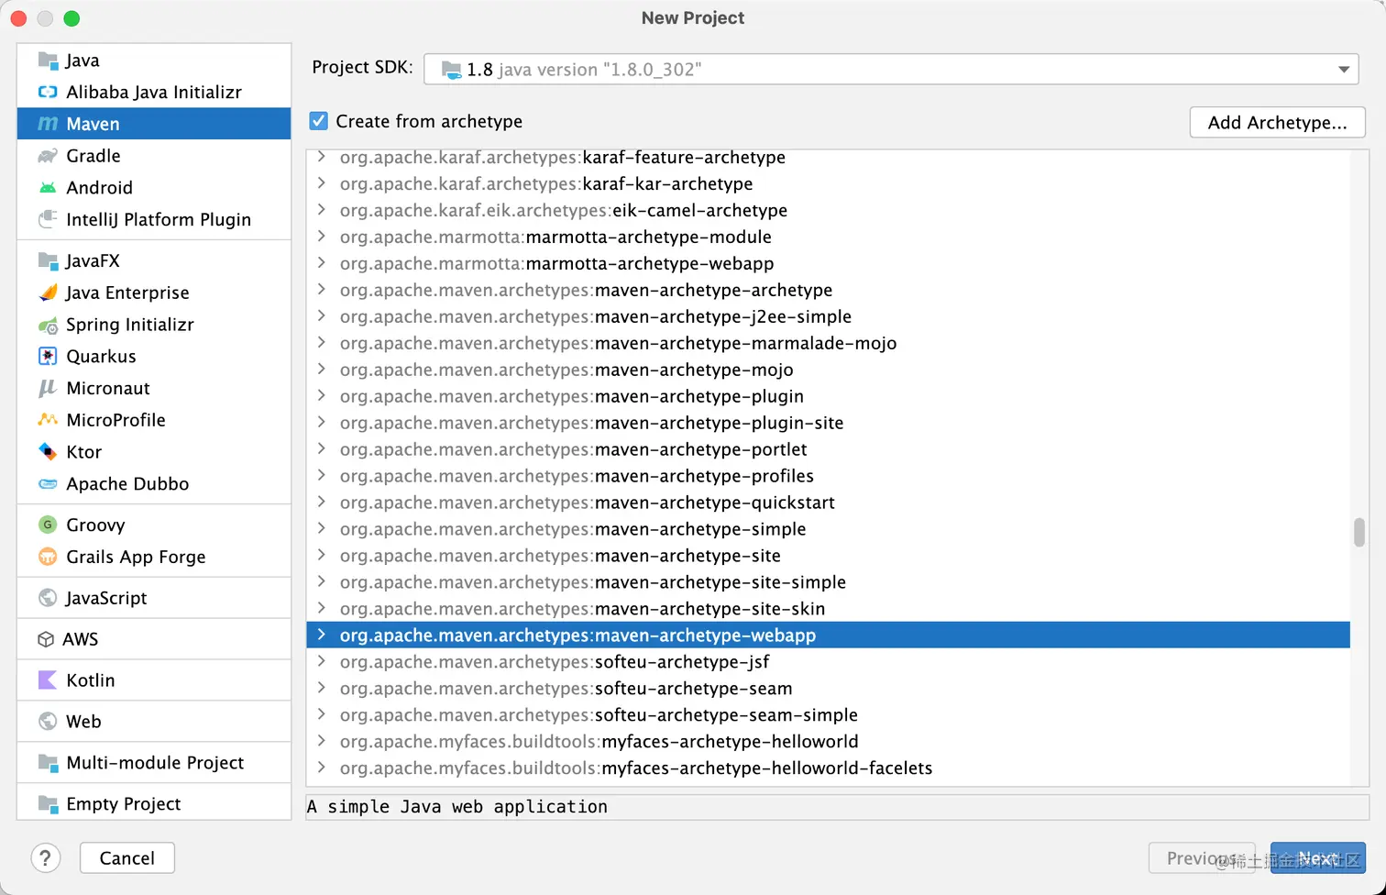1386x895 pixels.
Task: Expand maven-archetype-quickstart chevron
Action: [321, 503]
